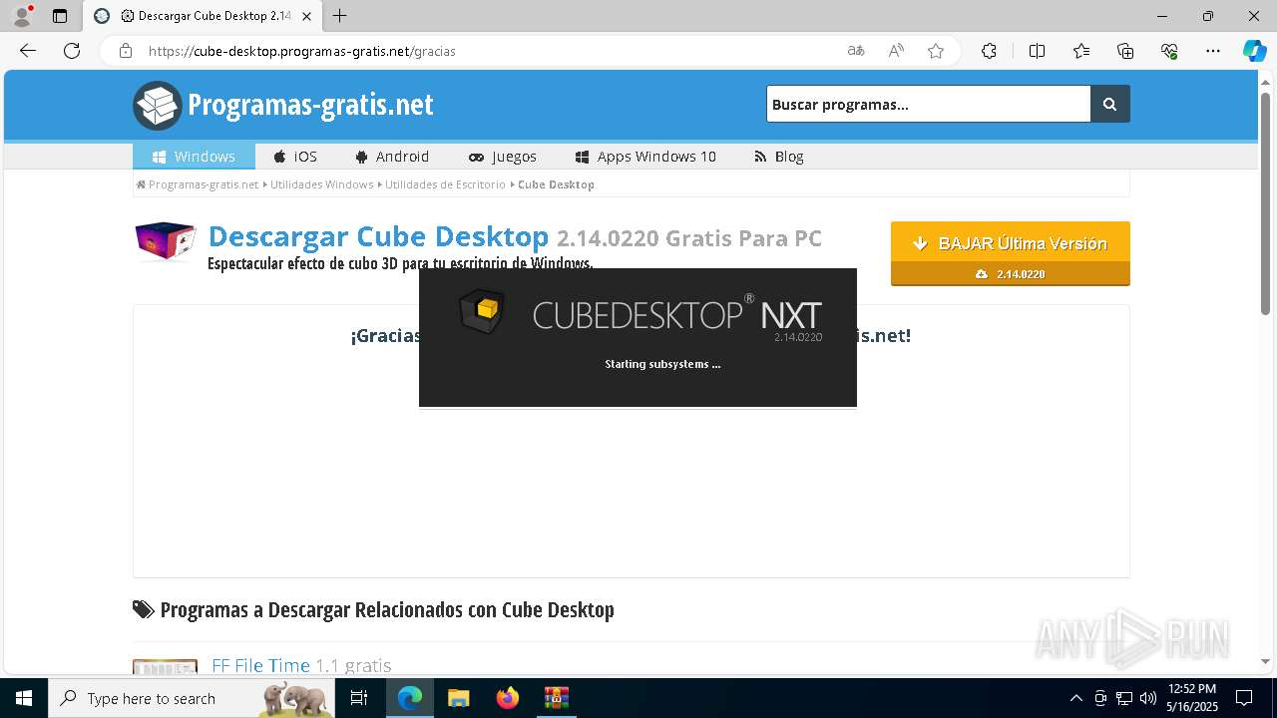Open the browser extensions icon
Viewport: 1277px width, 718px height.
pos(989,51)
